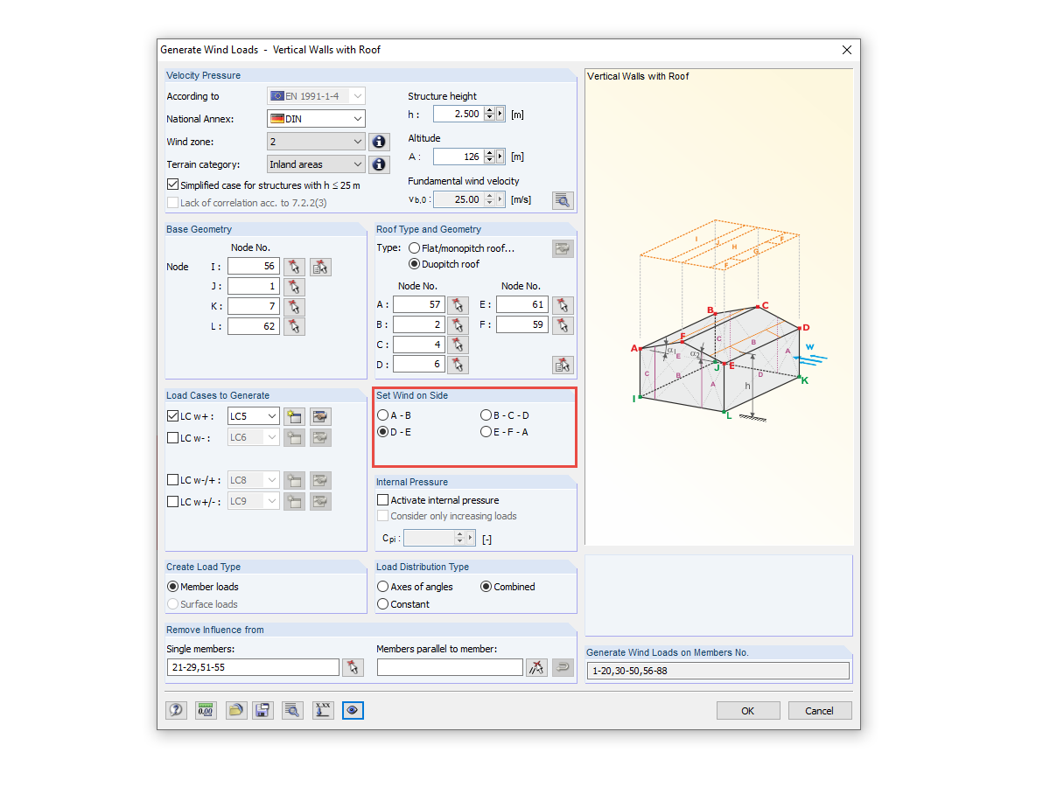Image resolution: width=1050 pixels, height=787 pixels.
Task: Confirm dialog with OK
Action: (x=748, y=711)
